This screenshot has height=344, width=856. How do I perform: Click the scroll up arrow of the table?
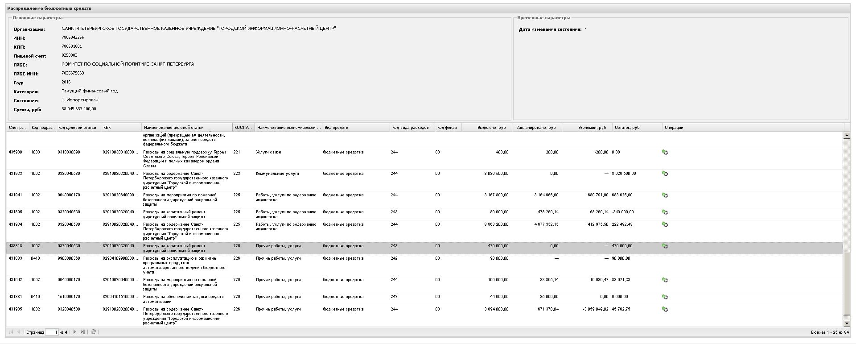pos(847,135)
